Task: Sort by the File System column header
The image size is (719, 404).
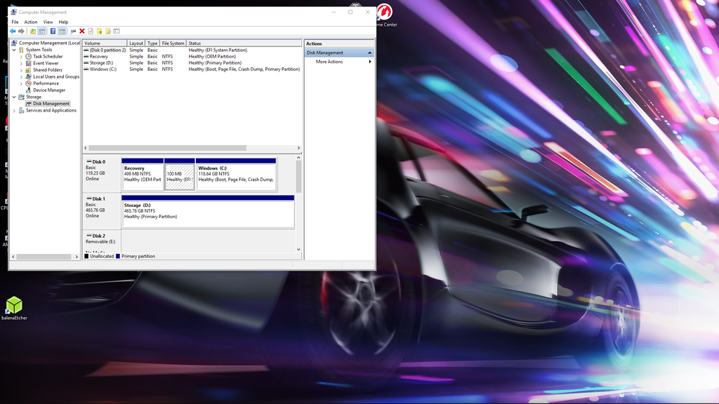Action: [173, 43]
